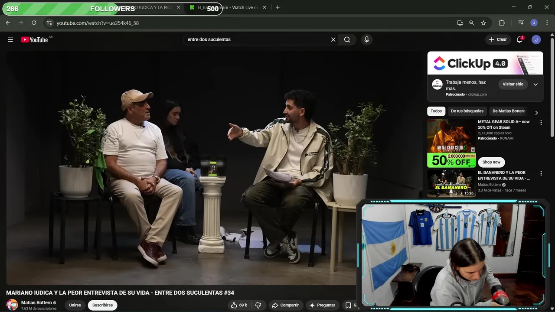The image size is (555, 312).
Task: Clear the search box with the X
Action: (333, 39)
